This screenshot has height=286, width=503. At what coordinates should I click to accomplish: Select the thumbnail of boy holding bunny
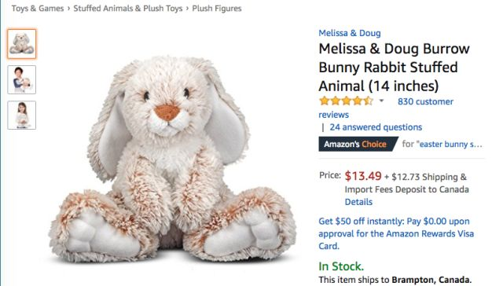[x=22, y=80]
